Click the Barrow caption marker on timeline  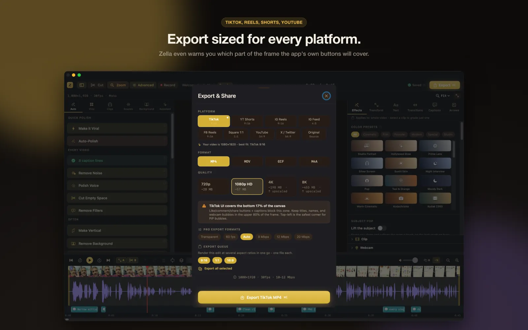pos(84,309)
